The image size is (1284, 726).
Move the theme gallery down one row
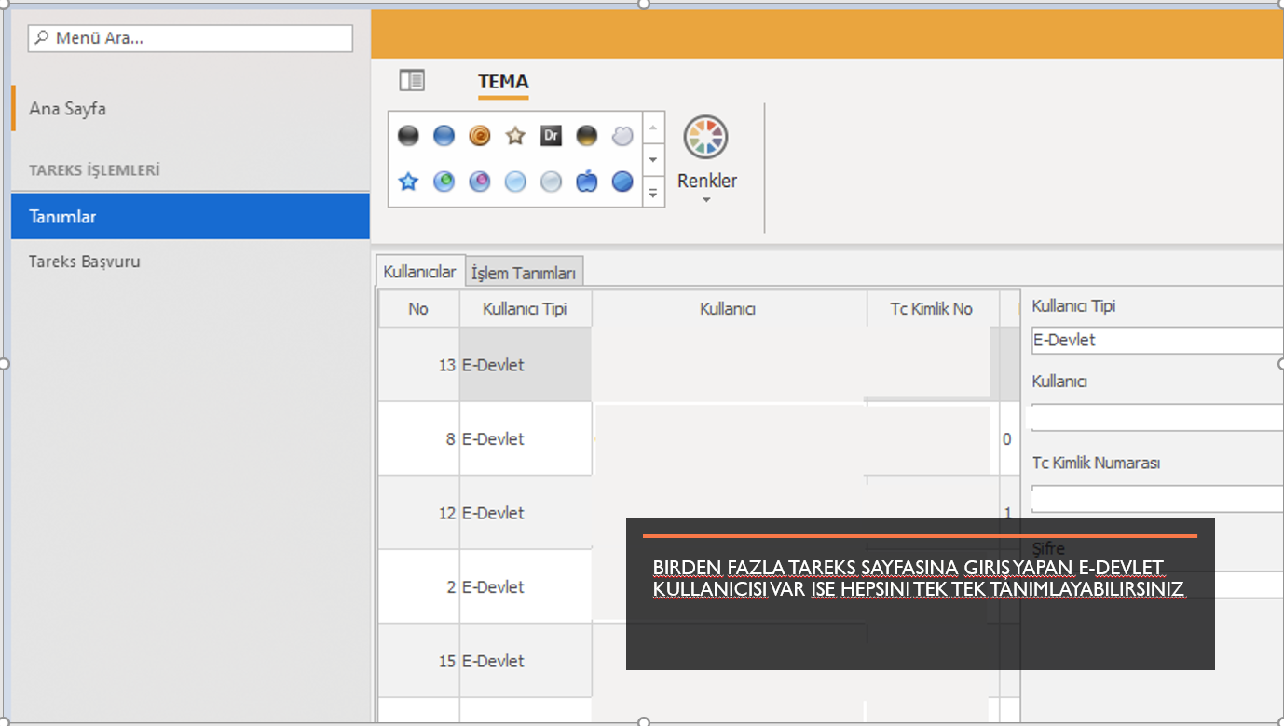[653, 160]
